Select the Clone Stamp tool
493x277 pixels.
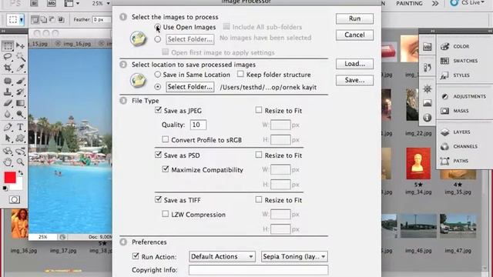click(x=8, y=92)
